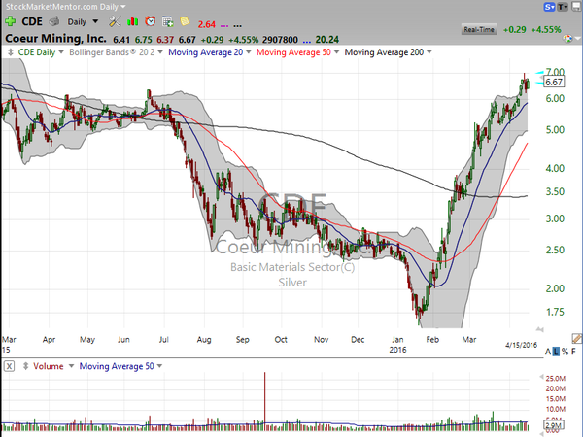Select the L logarithmic scale option
Viewport: 583px width, 437px height.
[x=556, y=352]
